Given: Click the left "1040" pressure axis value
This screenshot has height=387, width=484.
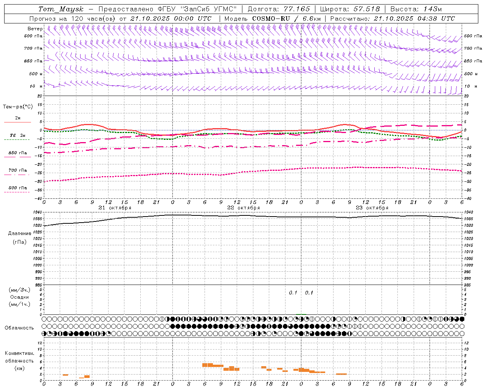Looking at the screenshot, I should [x=38, y=212].
